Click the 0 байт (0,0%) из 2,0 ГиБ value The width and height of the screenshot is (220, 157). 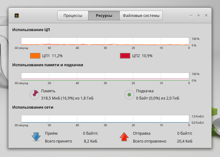157,98
